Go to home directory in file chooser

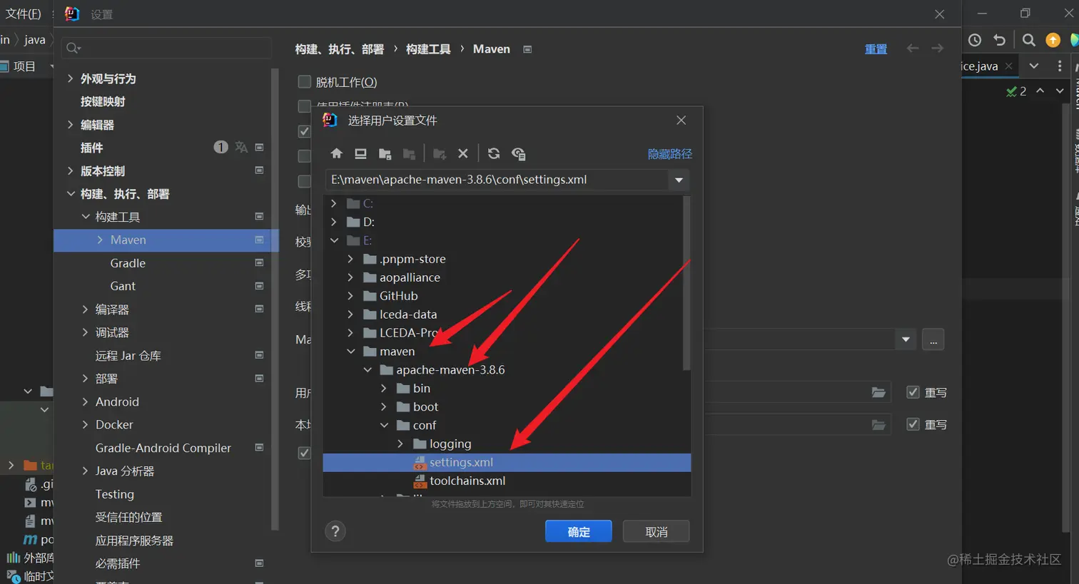click(337, 153)
